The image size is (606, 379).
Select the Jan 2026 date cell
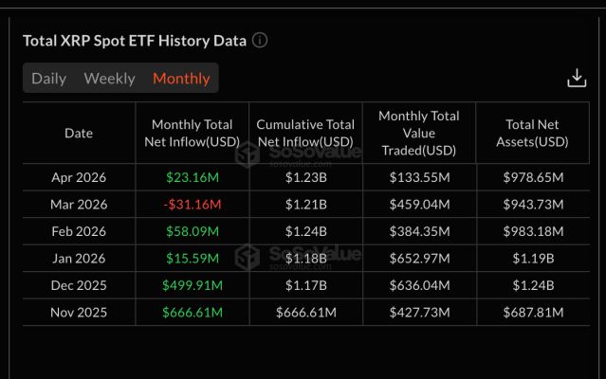(x=79, y=258)
